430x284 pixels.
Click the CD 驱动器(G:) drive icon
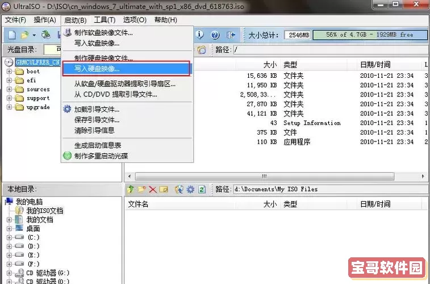coord(19,273)
